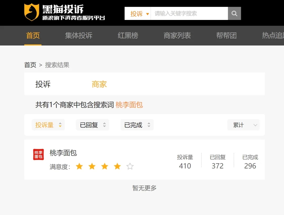Open the 商家列表 navigation tab
284x215 pixels.
tap(177, 35)
